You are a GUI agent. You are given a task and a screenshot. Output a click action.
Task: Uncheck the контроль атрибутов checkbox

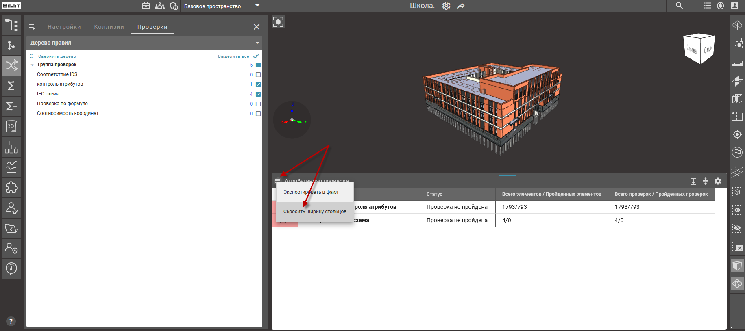pos(258,84)
